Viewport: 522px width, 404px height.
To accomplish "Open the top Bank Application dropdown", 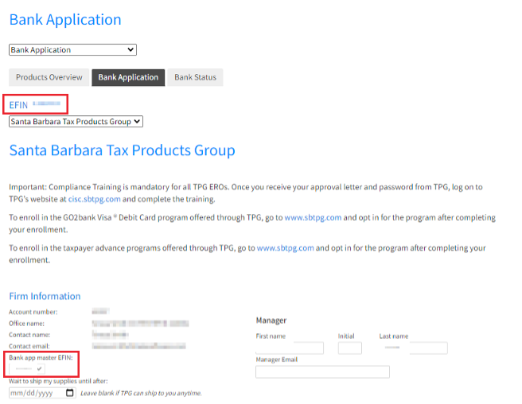I will [x=72, y=50].
